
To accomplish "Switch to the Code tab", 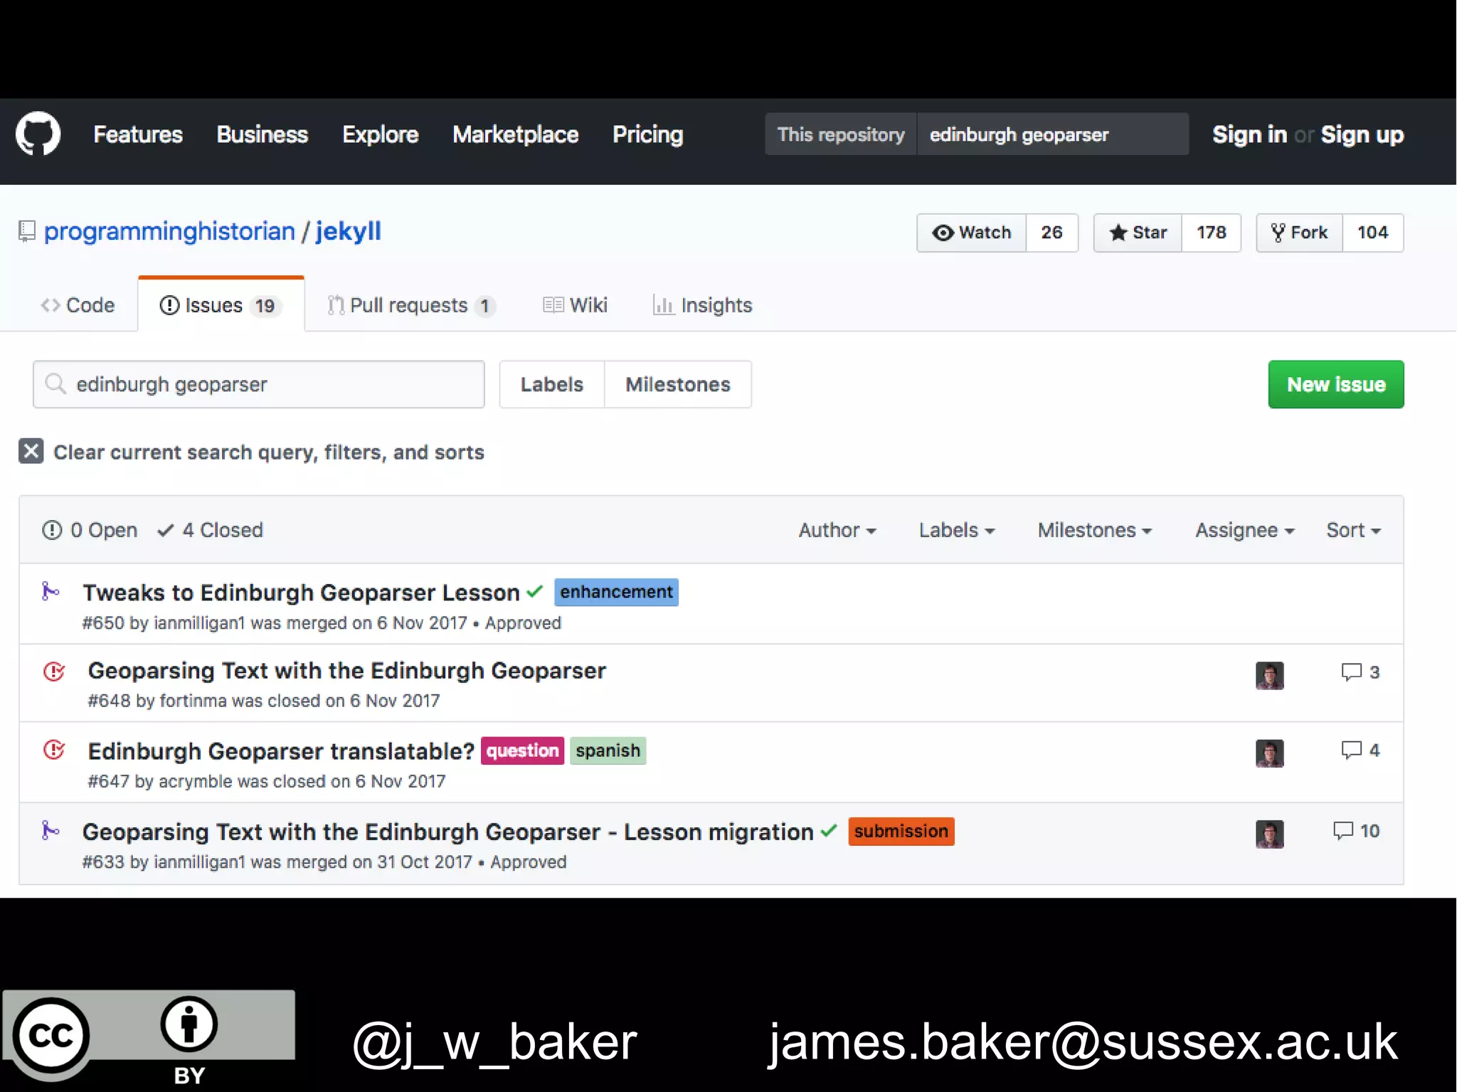I will (78, 305).
